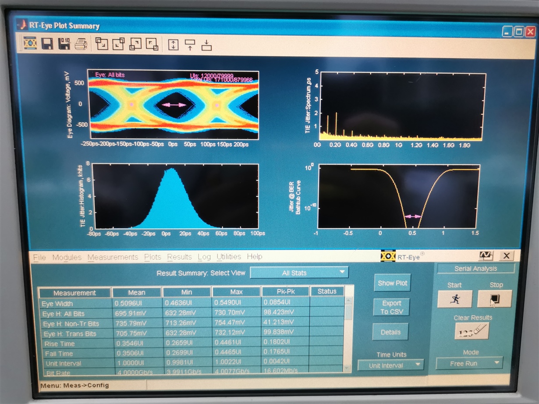Screen dimensions: 539x404
Task: Click the 41.213mV Pk-Pk value cell
Action: point(285,322)
